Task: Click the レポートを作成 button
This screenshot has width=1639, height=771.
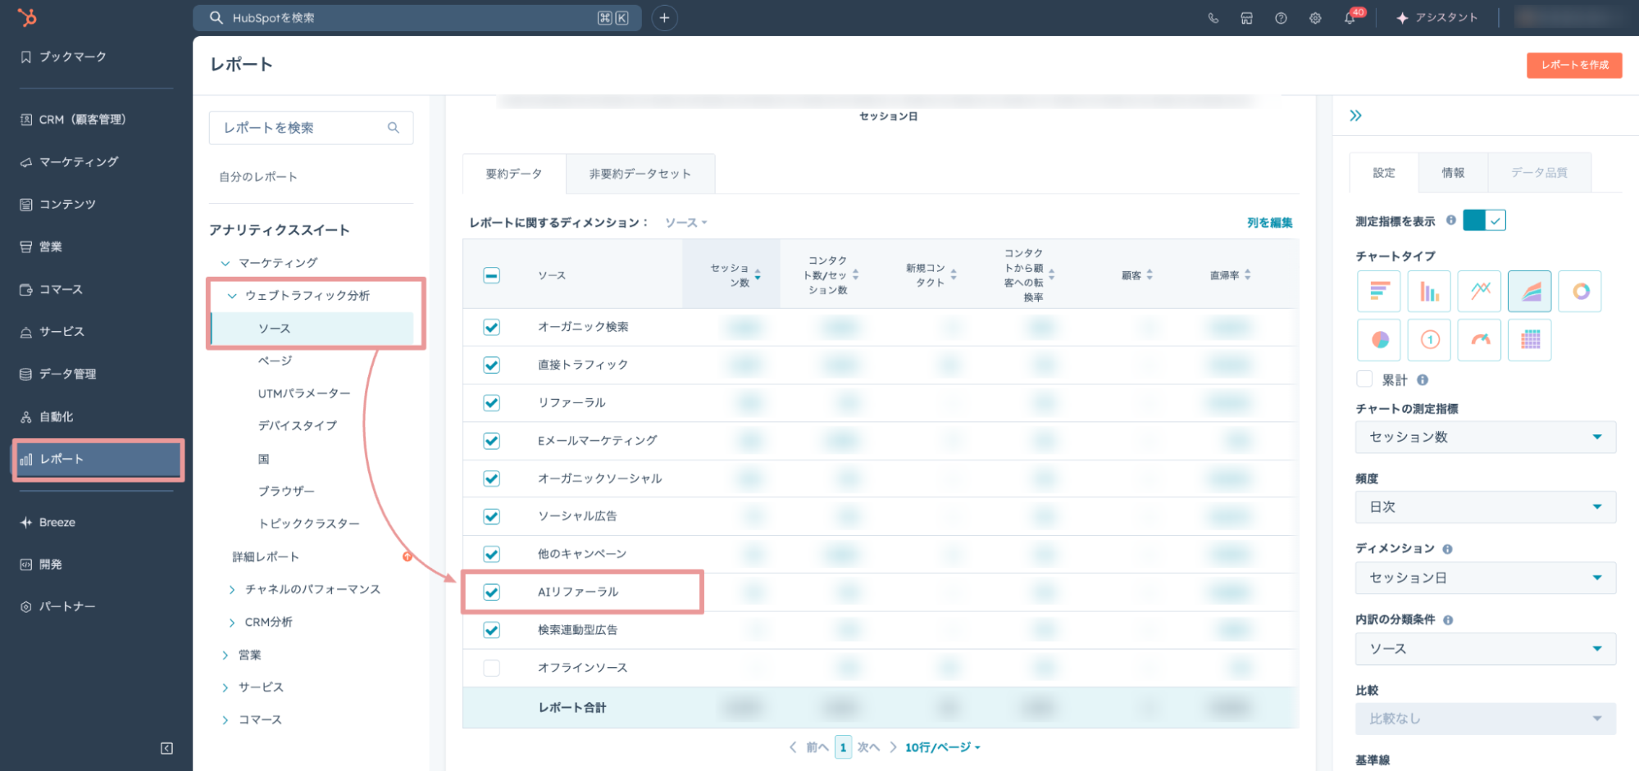Action: click(1573, 65)
